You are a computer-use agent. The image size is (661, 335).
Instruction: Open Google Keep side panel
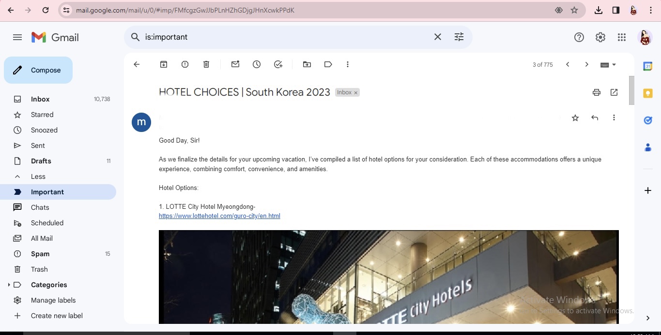[x=647, y=93]
